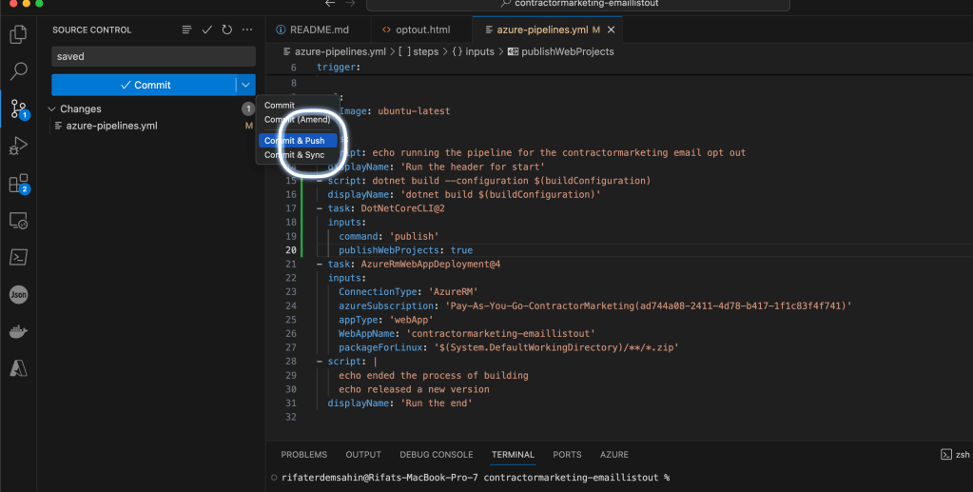Close the azure-pipelines.yml editor tab
The image size is (973, 492).
pyautogui.click(x=612, y=30)
